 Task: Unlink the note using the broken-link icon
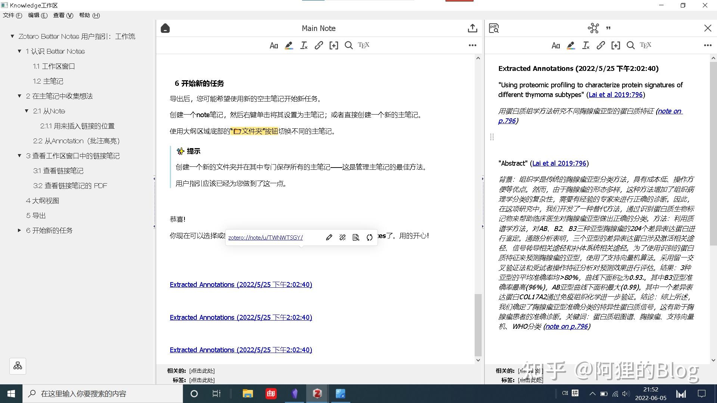pos(342,237)
